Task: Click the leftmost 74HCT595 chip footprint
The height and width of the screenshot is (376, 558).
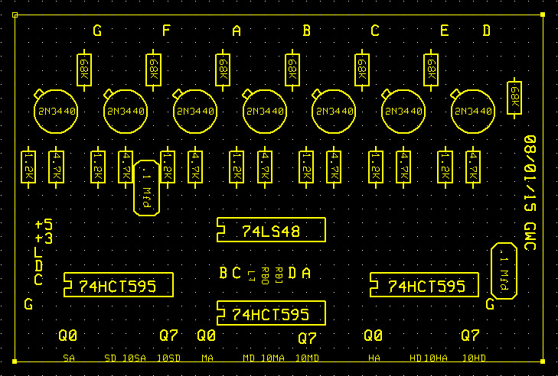Action: point(119,286)
